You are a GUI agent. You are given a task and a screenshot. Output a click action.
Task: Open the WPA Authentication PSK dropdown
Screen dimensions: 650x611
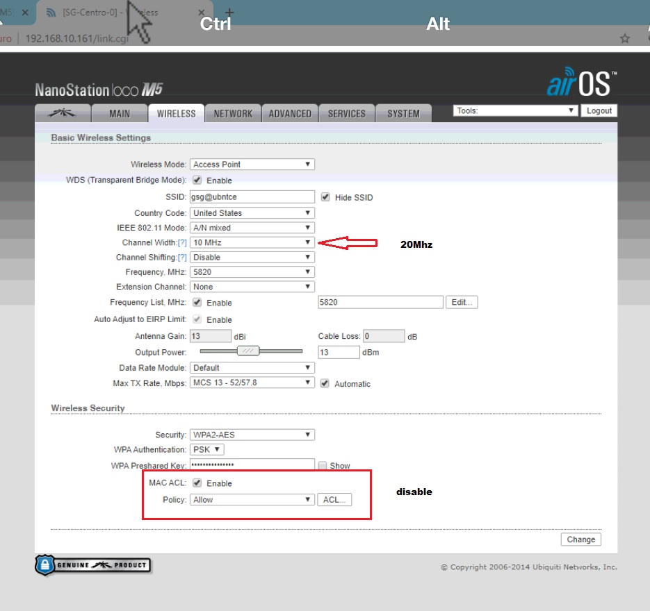click(207, 449)
